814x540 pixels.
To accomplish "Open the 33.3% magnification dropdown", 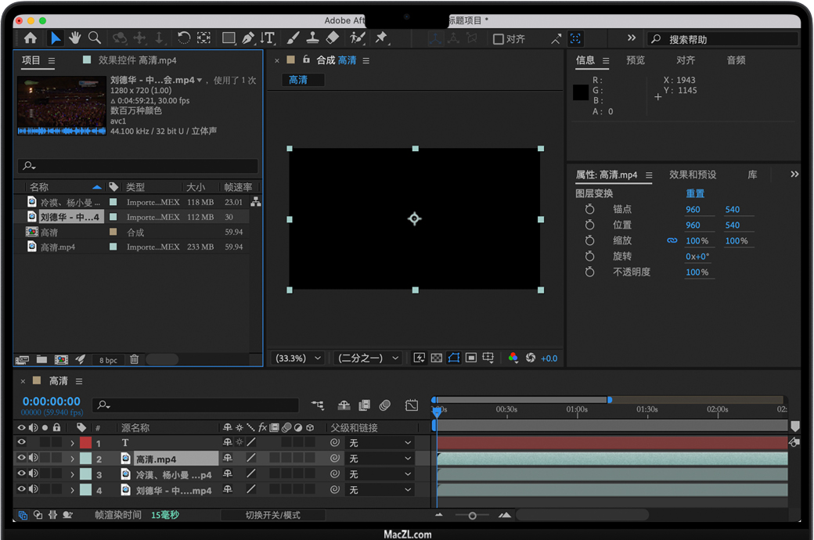I will tap(297, 358).
